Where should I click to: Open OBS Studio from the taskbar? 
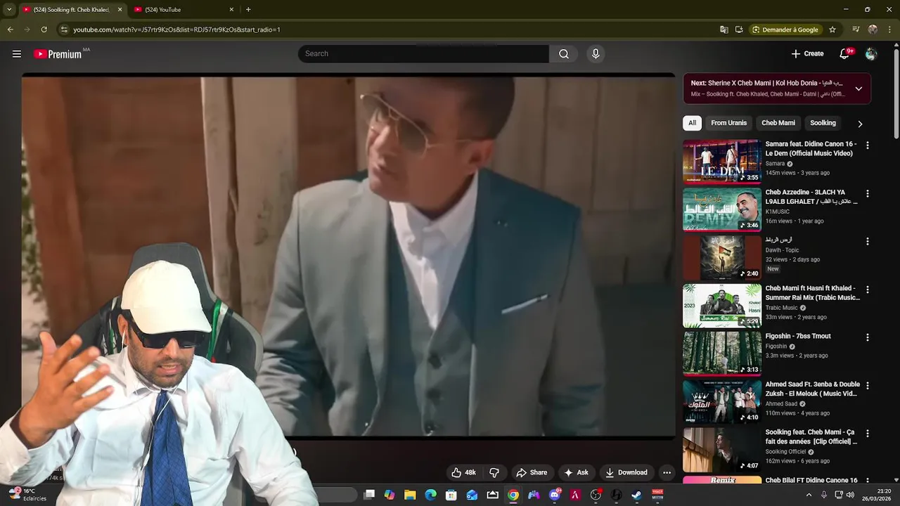tap(596, 495)
